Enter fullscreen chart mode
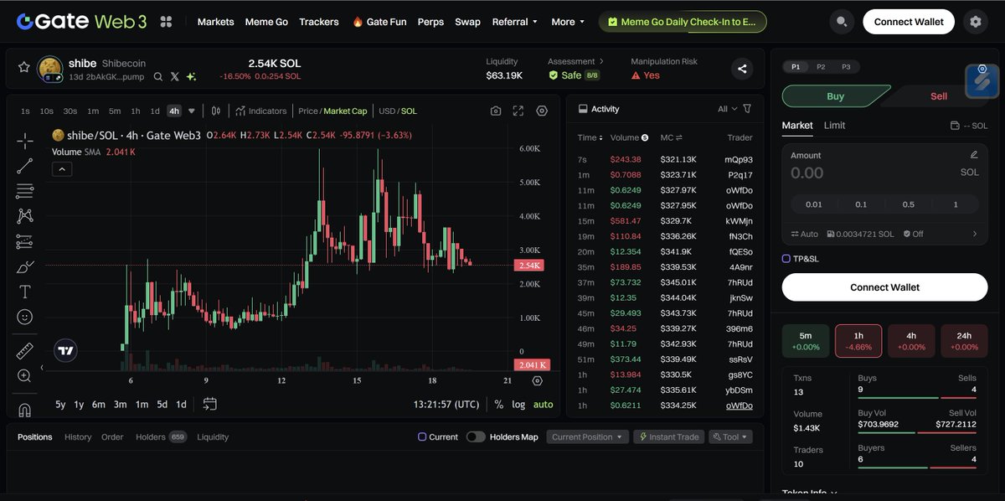 point(518,111)
